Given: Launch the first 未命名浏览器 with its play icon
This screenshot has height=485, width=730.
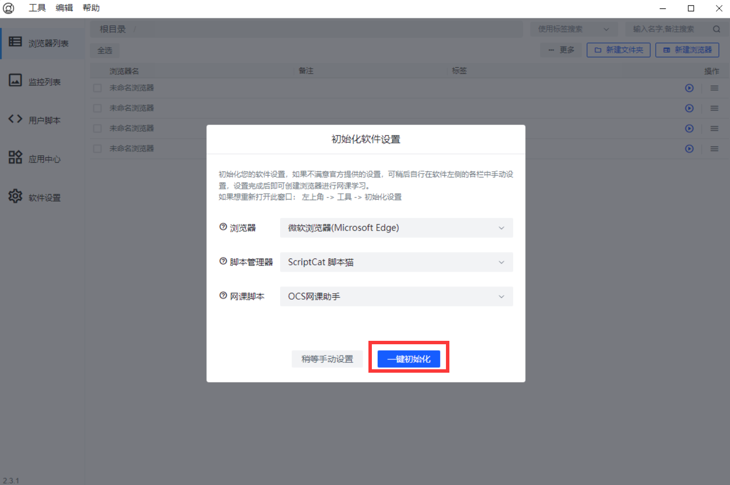Looking at the screenshot, I should (x=689, y=88).
